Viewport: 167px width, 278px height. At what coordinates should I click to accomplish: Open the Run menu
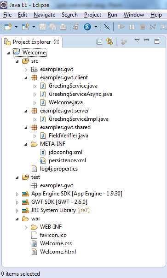(112, 15)
